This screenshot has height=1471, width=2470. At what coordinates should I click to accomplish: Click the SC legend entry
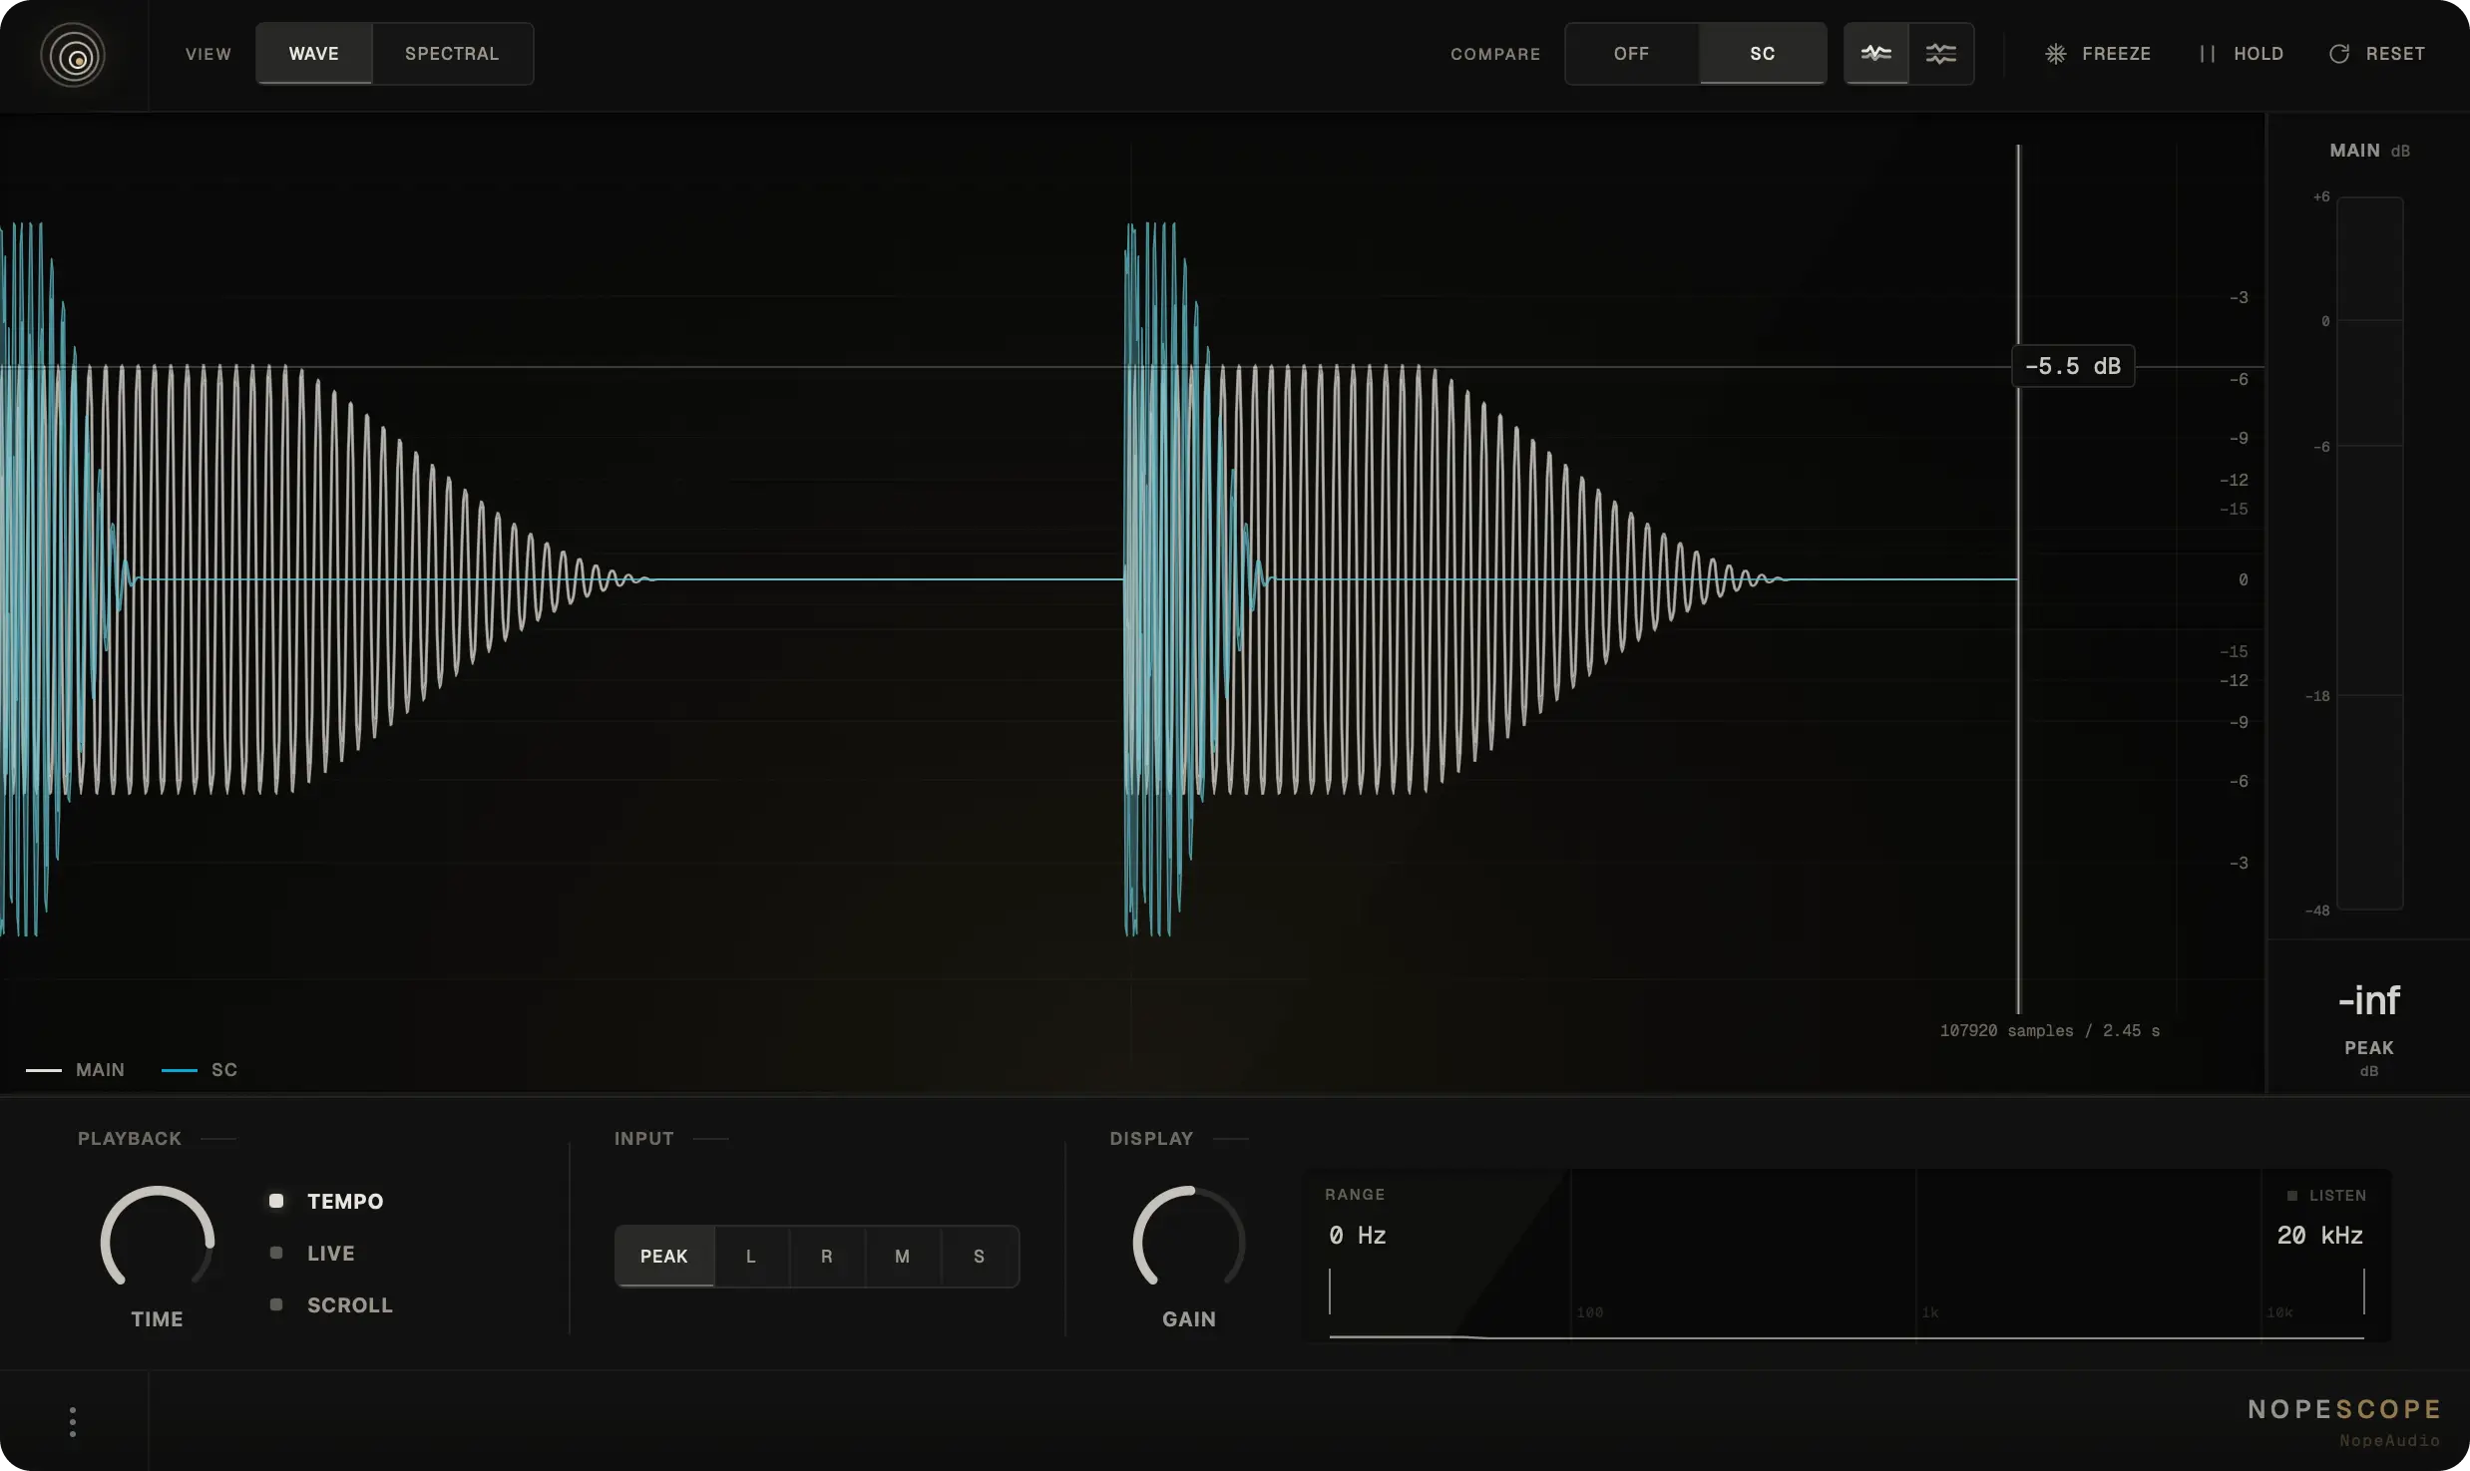[200, 1070]
